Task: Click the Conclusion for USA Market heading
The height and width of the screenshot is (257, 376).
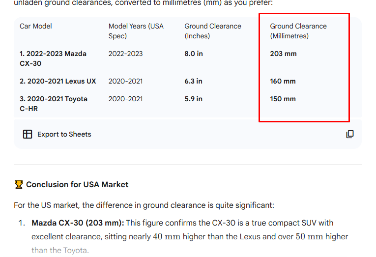Action: (x=77, y=184)
